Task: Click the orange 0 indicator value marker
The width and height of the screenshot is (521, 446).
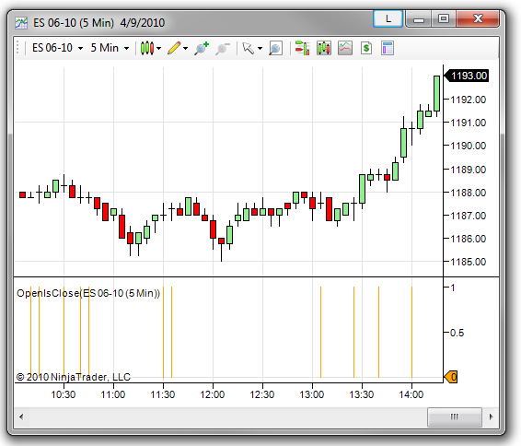Action: 451,377
